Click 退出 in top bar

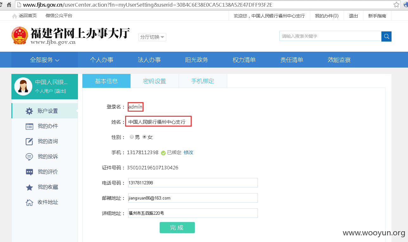(354, 16)
